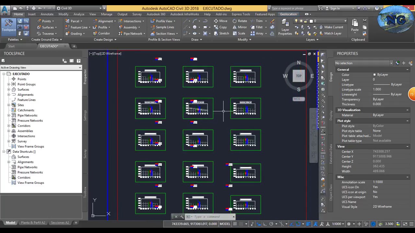This screenshot has width=415, height=233.
Task: Toggle ortho mode
Action: 265,224
